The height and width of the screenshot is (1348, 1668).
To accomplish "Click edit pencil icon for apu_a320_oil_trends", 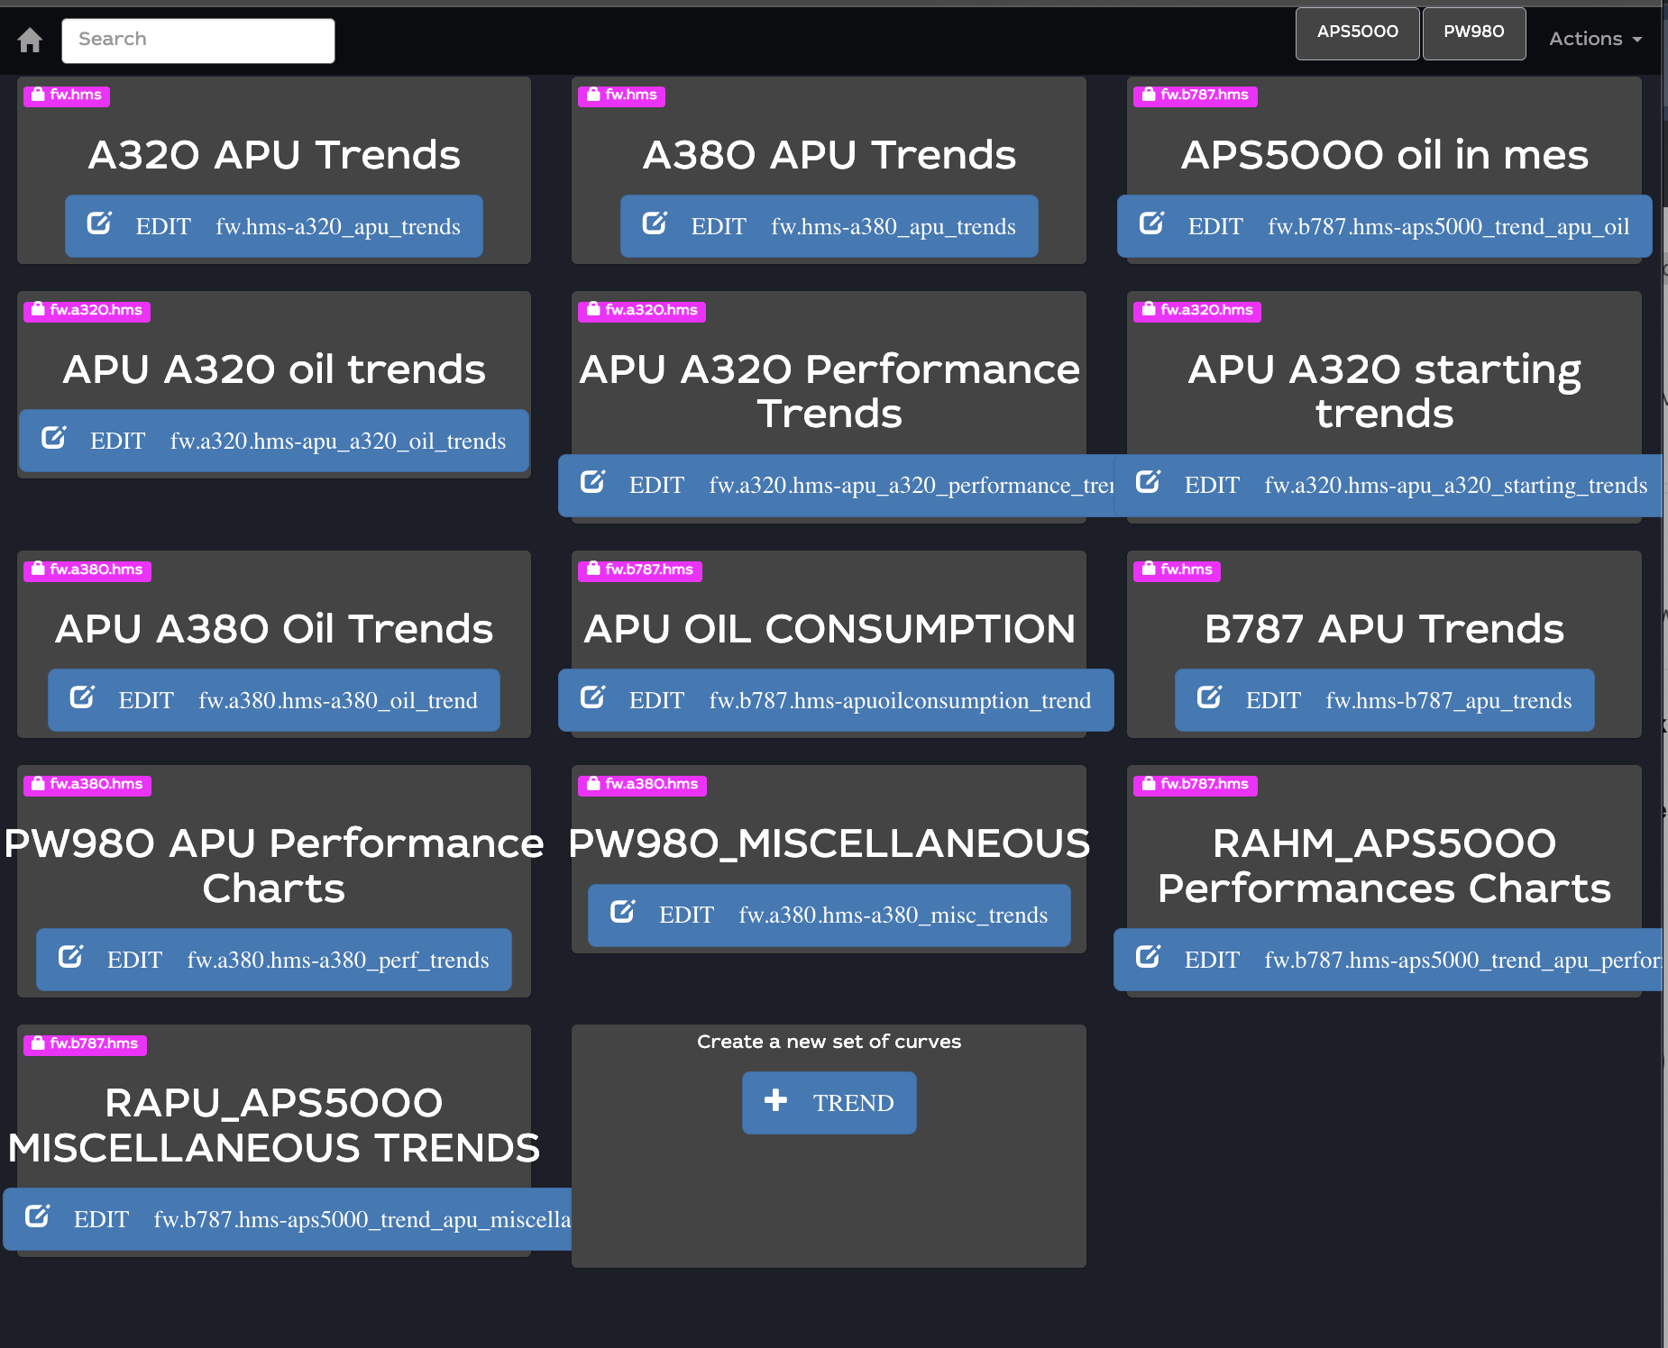I will click(x=53, y=438).
